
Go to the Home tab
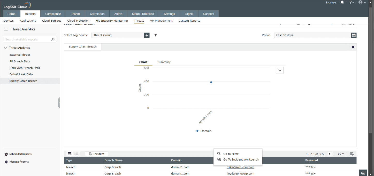pyautogui.click(x=11, y=14)
